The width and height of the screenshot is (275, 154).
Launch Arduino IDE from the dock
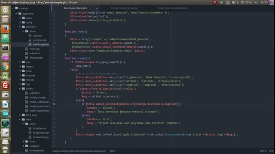point(5,114)
